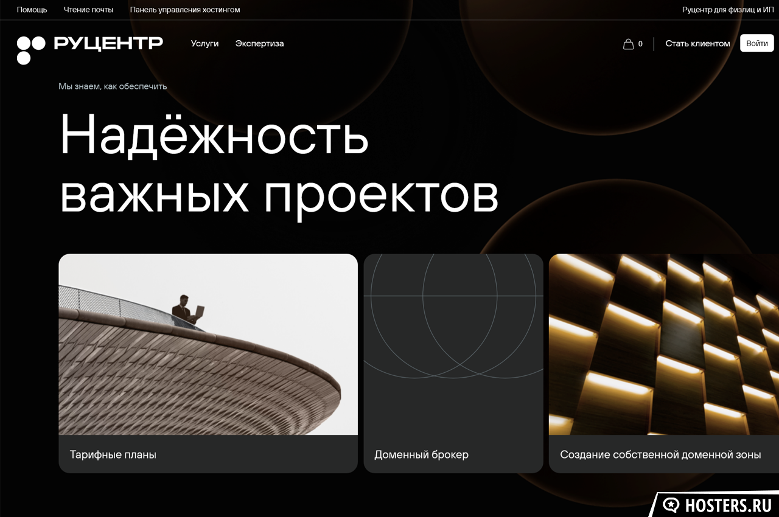
Task: Click the man-with-laptop building photo
Action: point(208,344)
